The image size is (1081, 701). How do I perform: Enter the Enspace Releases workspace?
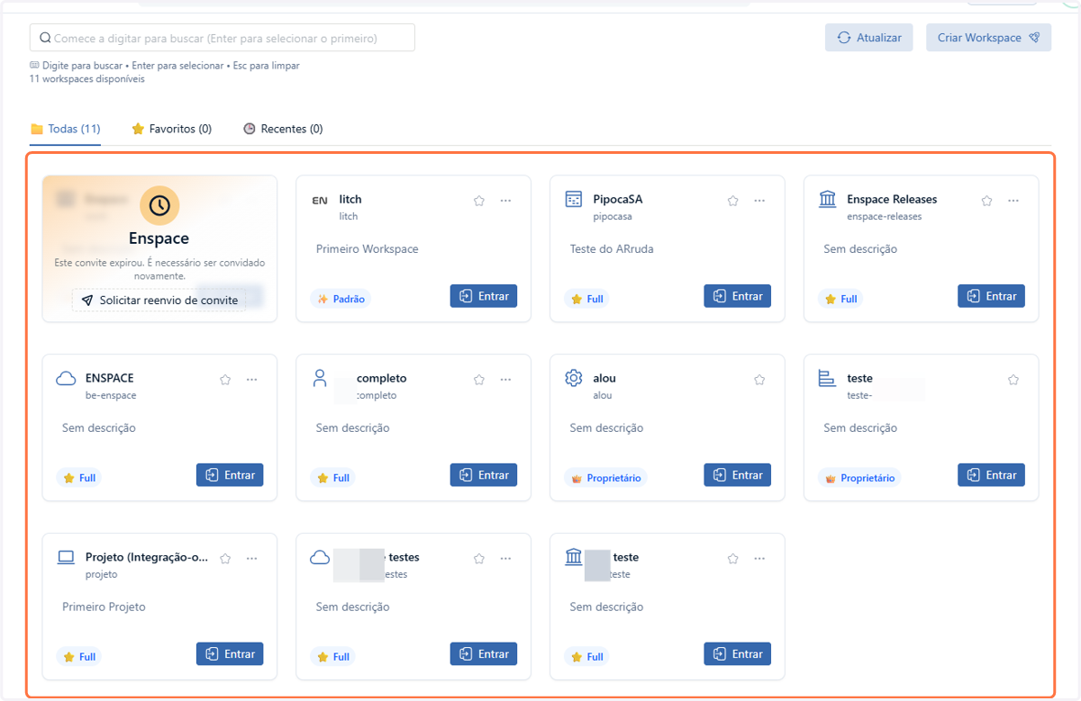pos(992,296)
